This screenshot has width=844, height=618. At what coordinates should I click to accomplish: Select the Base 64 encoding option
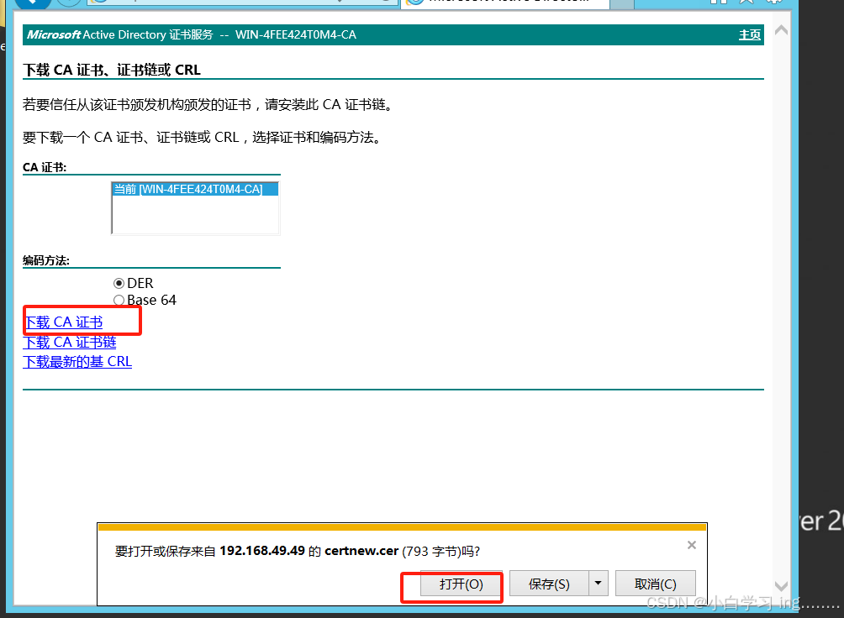(x=119, y=300)
